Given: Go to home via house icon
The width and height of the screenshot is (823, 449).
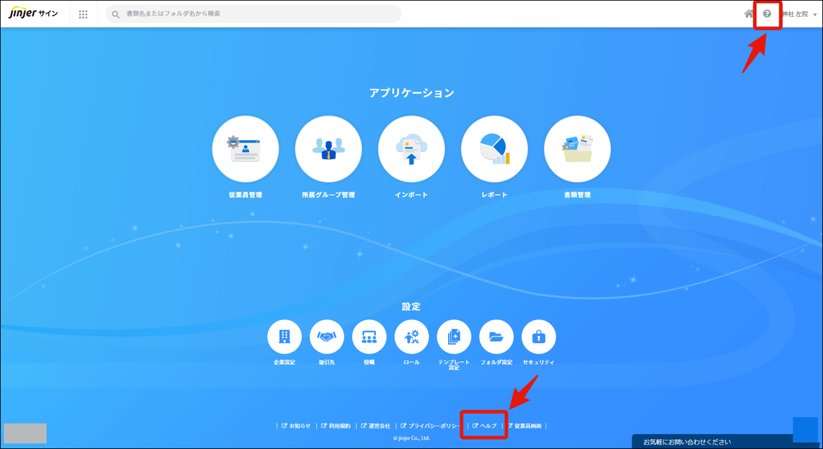Looking at the screenshot, I should point(749,13).
